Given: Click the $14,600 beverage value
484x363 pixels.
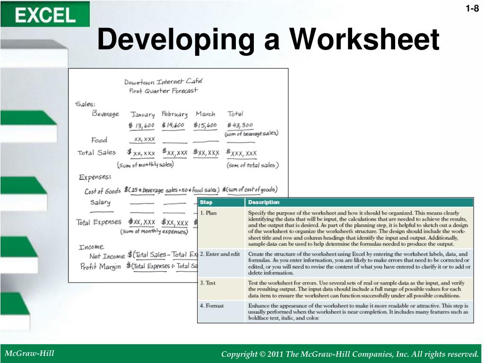Looking at the screenshot, I should click(x=173, y=125).
